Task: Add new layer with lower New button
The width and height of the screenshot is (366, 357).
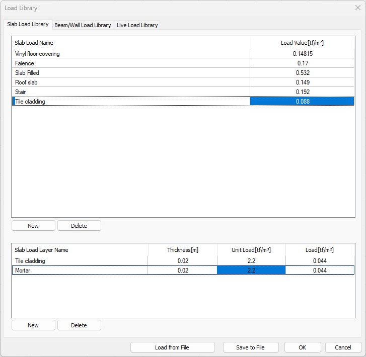Action: click(x=33, y=325)
